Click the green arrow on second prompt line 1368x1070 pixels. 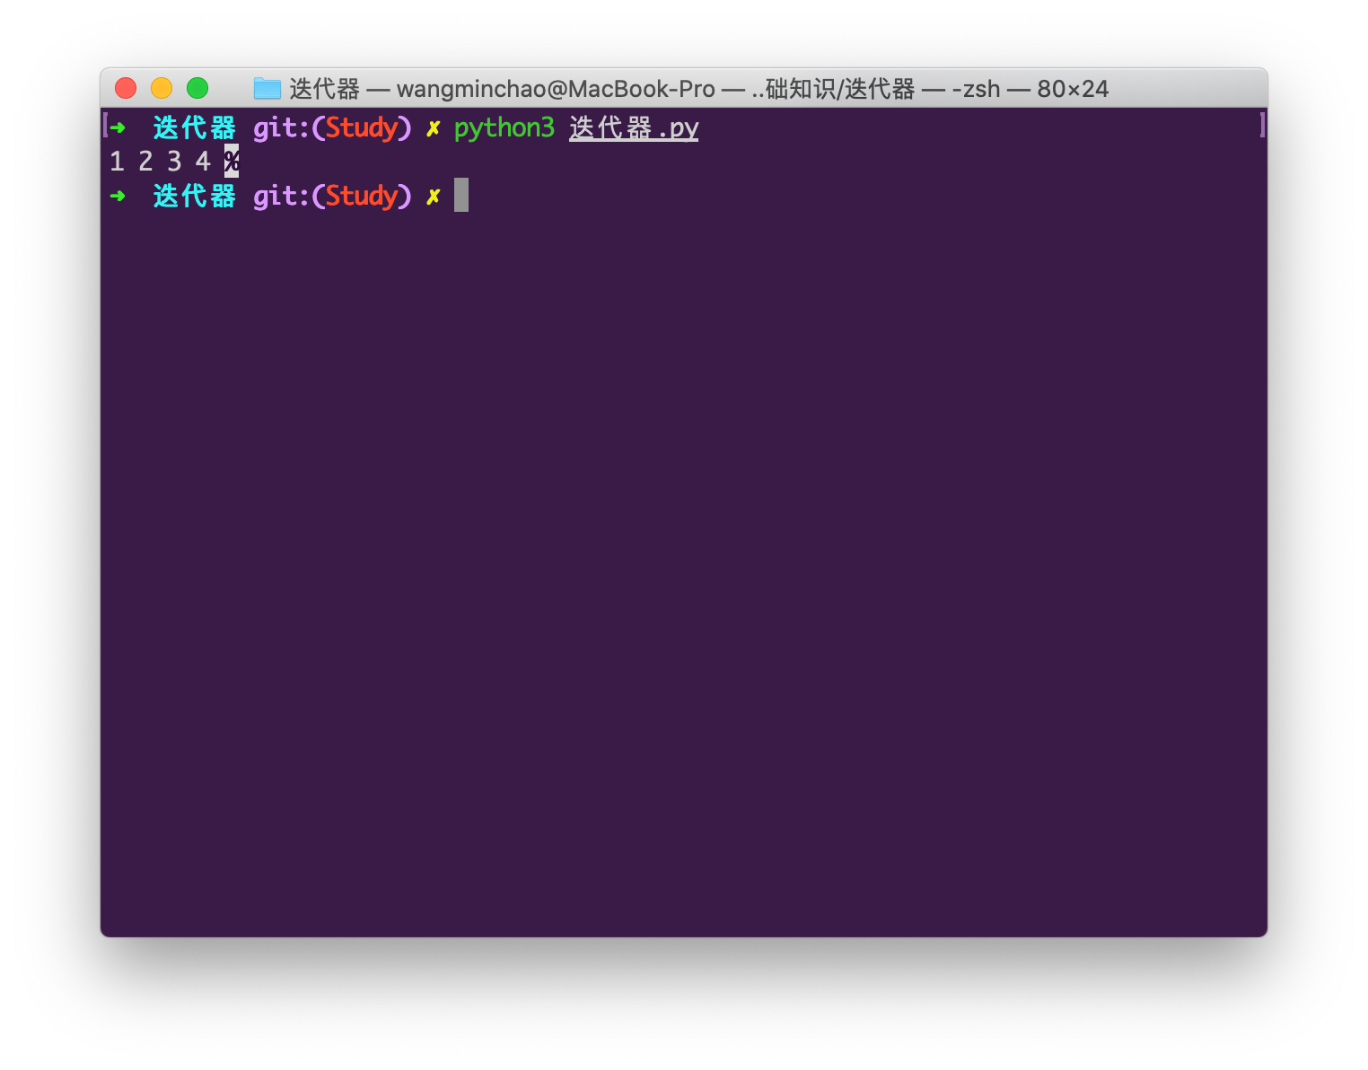pyautogui.click(x=118, y=196)
